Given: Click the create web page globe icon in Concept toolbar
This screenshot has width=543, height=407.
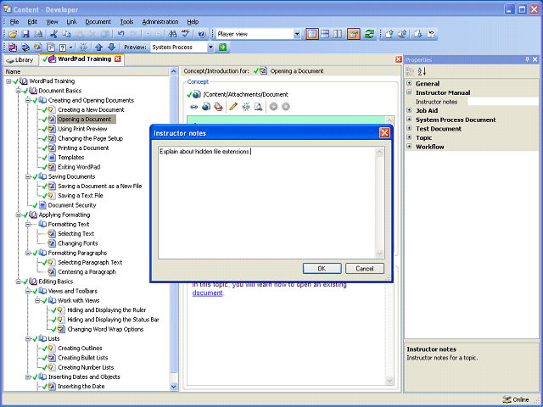Looking at the screenshot, I should (206, 107).
